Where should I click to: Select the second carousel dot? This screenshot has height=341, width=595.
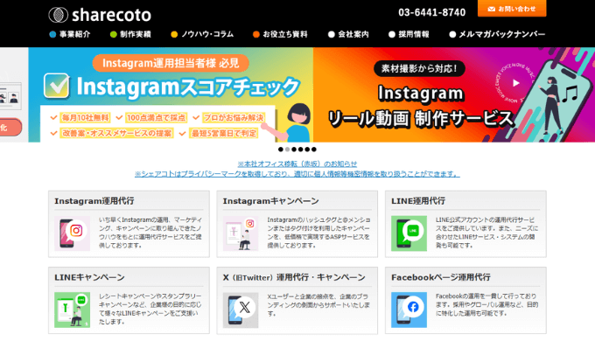(287, 150)
